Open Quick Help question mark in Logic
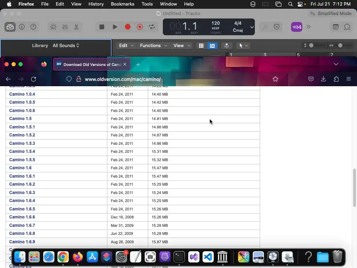Viewport: 357px width, 268px height. pos(33,27)
